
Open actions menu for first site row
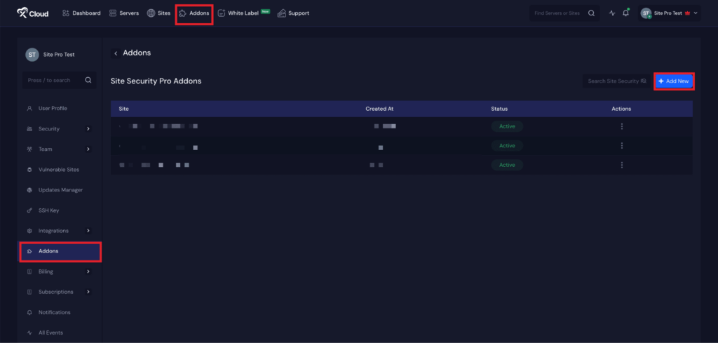pos(621,126)
